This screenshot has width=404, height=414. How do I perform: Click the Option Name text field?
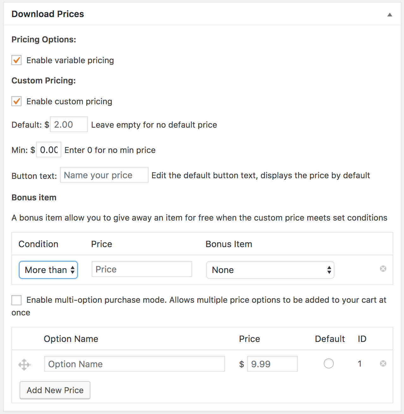pyautogui.click(x=134, y=364)
